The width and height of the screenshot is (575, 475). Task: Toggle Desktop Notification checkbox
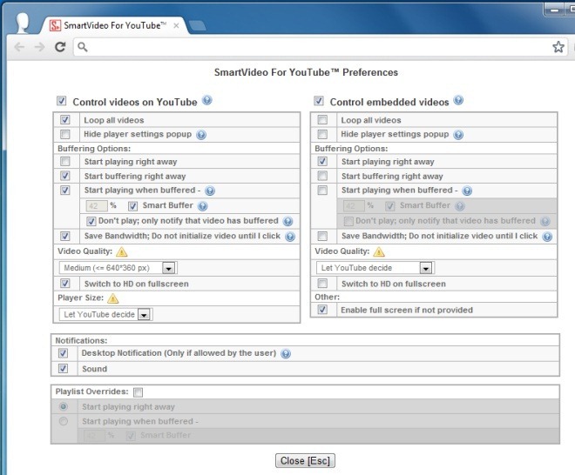63,353
